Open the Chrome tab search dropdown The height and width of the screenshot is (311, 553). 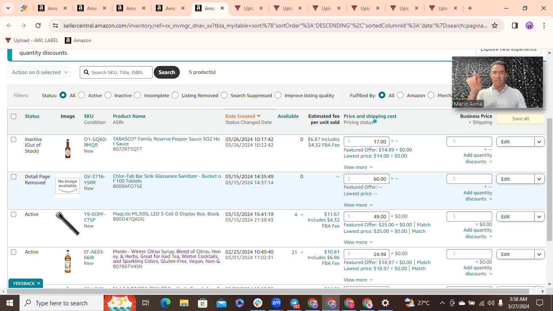tap(9, 8)
